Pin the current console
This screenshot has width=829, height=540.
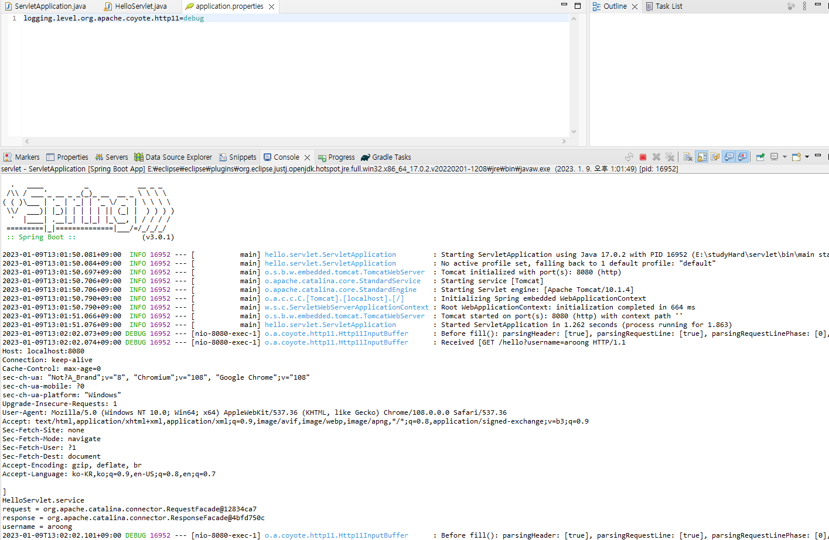click(x=760, y=157)
